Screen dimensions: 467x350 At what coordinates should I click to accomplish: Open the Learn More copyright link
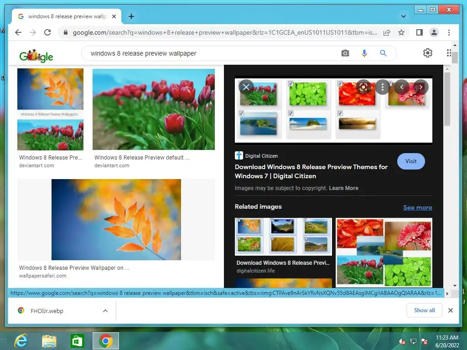343,188
